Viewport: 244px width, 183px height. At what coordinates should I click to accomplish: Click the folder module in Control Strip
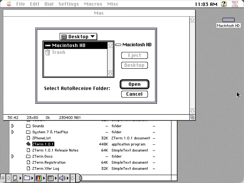click(27, 178)
